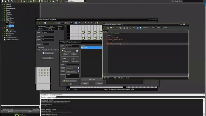The image size is (206, 116).
Task: Click the Save project icon in main toolbar
Action: tap(8, 1)
